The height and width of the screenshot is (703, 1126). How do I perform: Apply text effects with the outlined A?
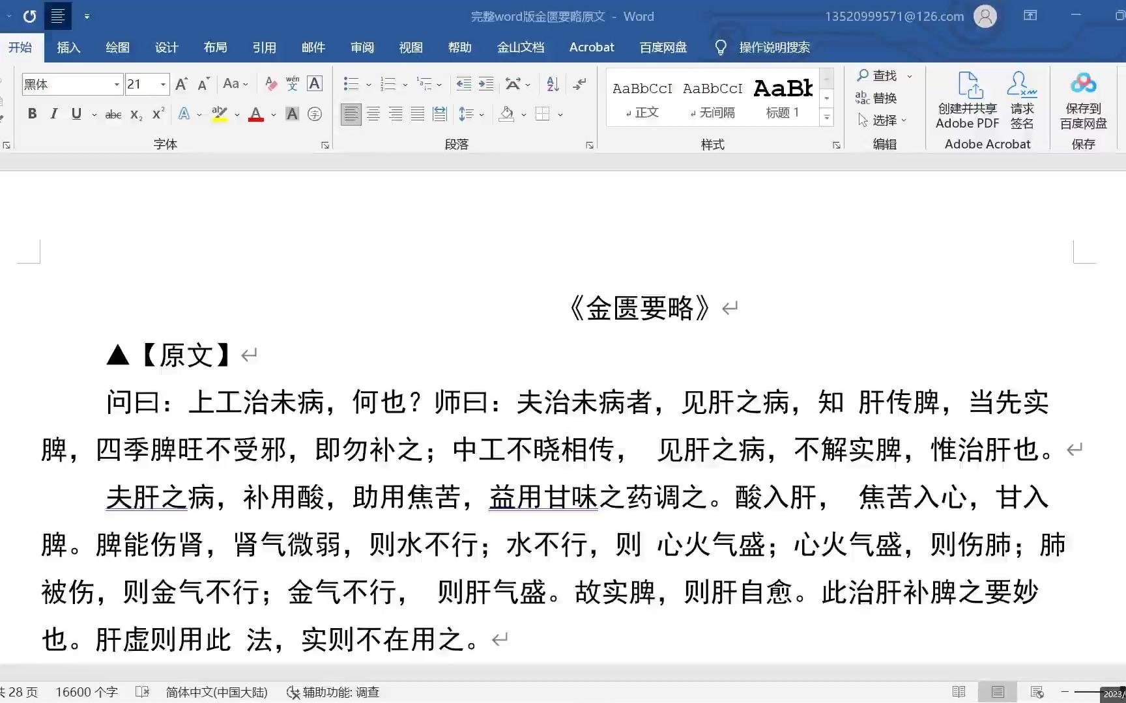click(x=184, y=115)
